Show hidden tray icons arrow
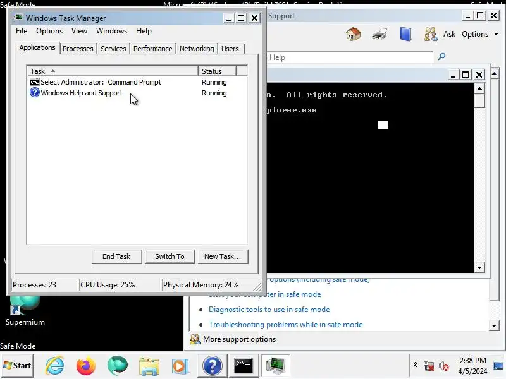The image size is (506, 379). 415,365
